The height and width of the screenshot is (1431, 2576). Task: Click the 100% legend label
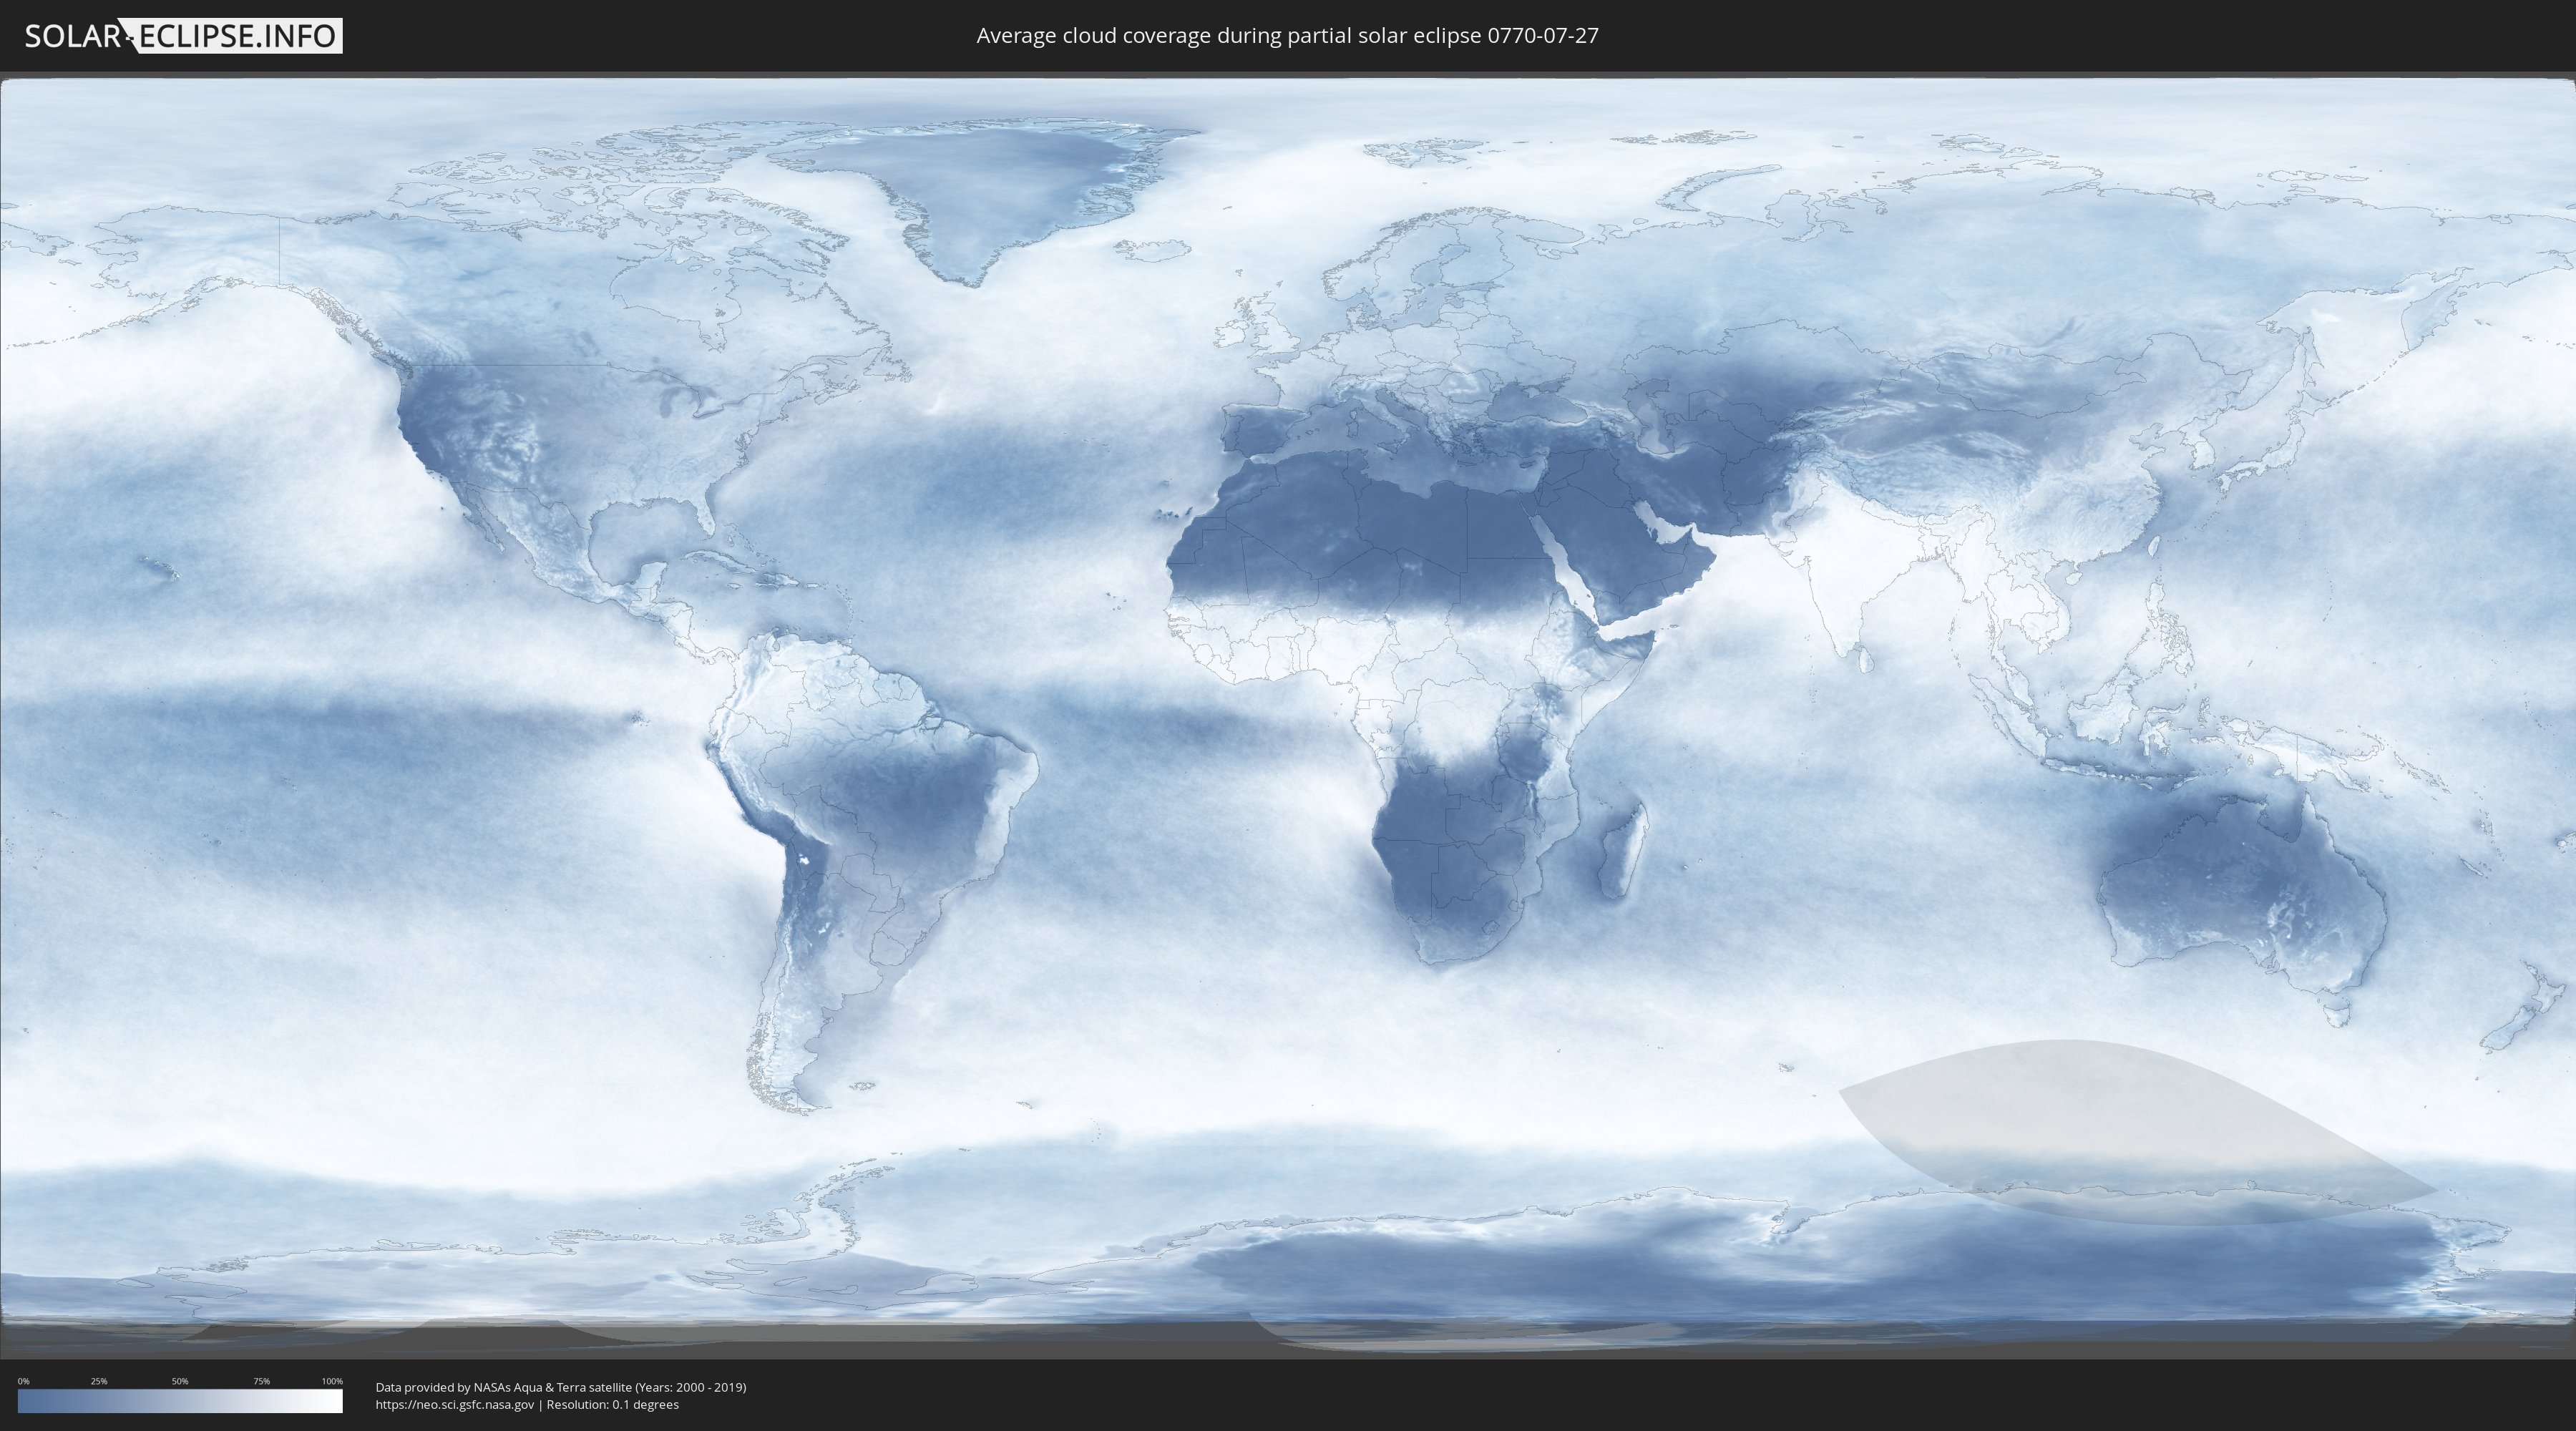pos(332,1381)
